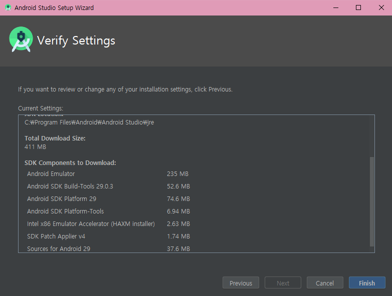
Task: Minimize the Setup Wizard window
Action: (x=336, y=7)
